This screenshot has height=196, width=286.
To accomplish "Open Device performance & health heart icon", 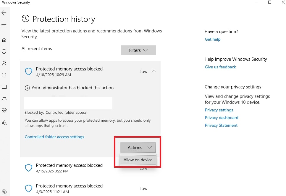I will (4, 110).
